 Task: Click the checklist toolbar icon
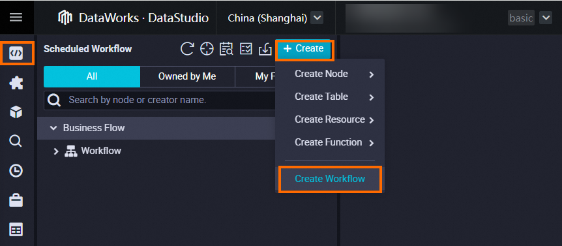point(246,49)
